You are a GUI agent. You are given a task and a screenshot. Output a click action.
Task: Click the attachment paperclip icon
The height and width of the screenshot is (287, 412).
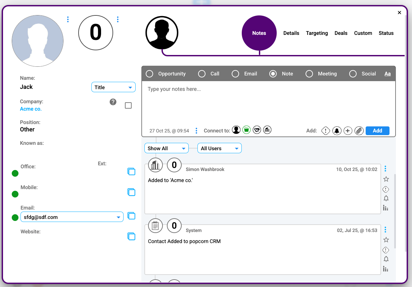[x=359, y=131]
